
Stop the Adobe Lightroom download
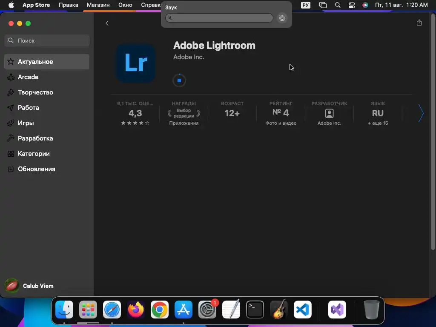pyautogui.click(x=179, y=80)
